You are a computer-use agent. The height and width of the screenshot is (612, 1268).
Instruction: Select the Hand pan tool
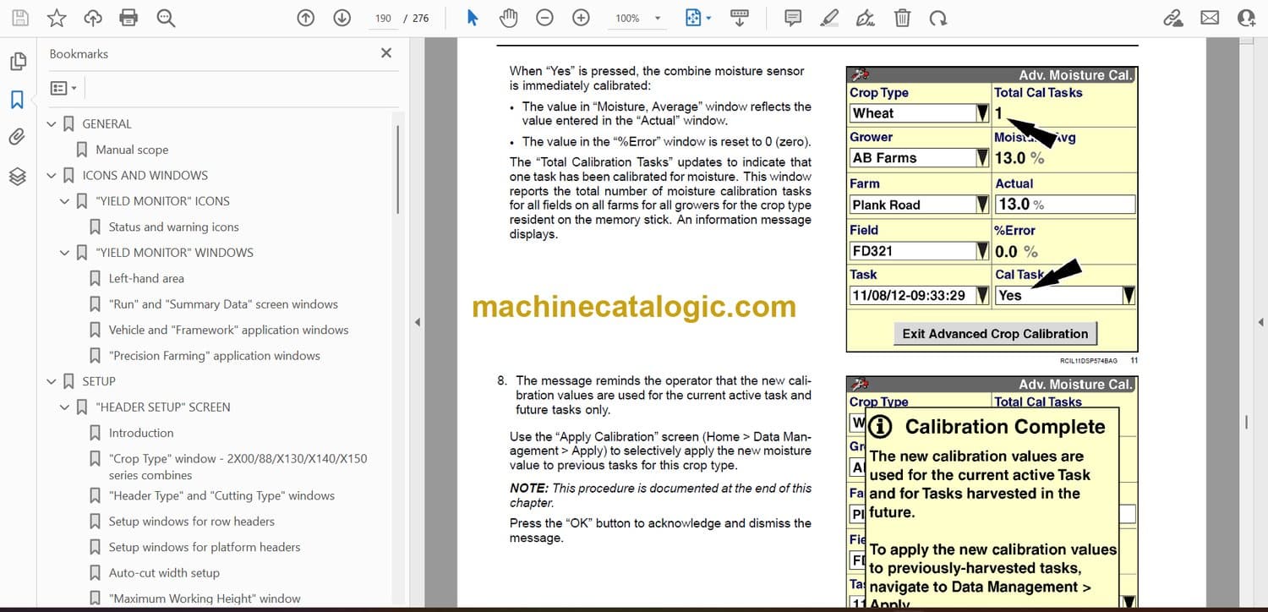click(x=508, y=18)
